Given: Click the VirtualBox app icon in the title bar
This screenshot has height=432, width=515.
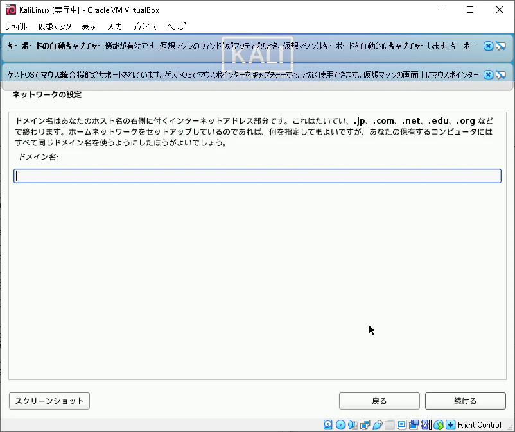Looking at the screenshot, I should point(11,10).
